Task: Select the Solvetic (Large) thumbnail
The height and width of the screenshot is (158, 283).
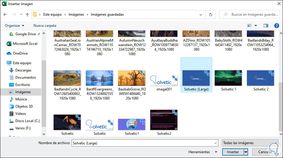Action: point(196,78)
